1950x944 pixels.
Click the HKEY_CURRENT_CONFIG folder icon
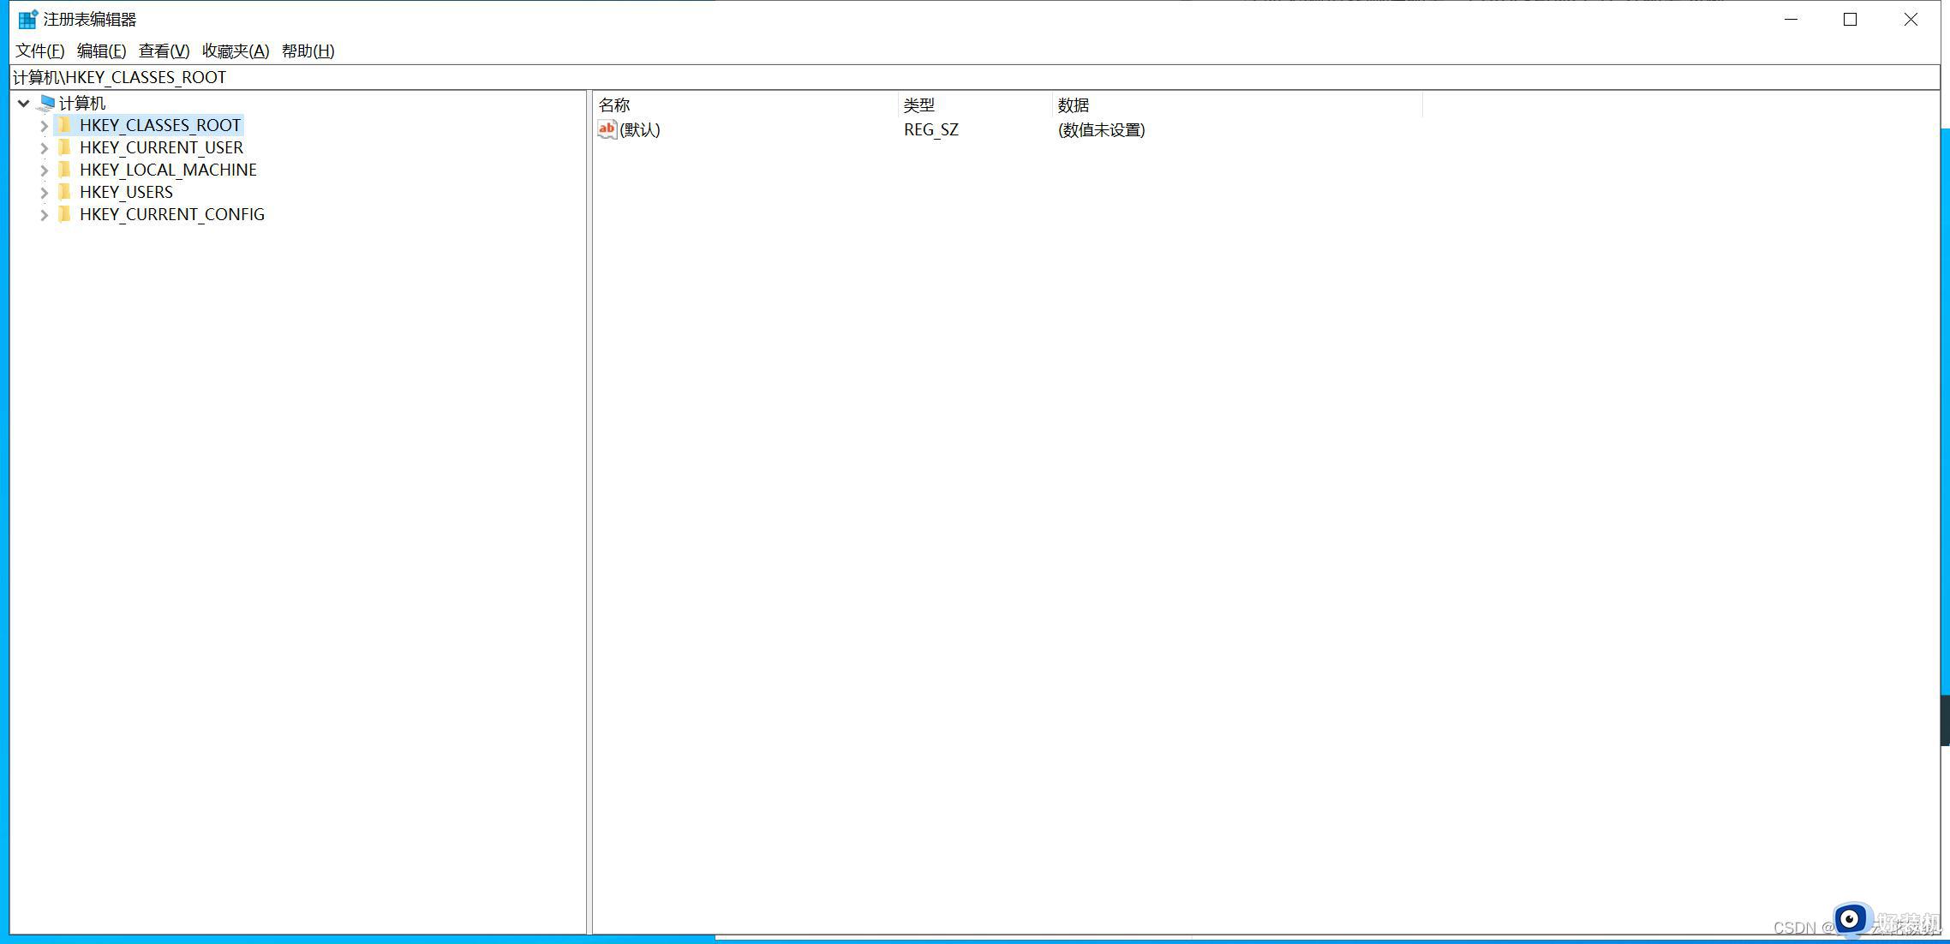[65, 214]
